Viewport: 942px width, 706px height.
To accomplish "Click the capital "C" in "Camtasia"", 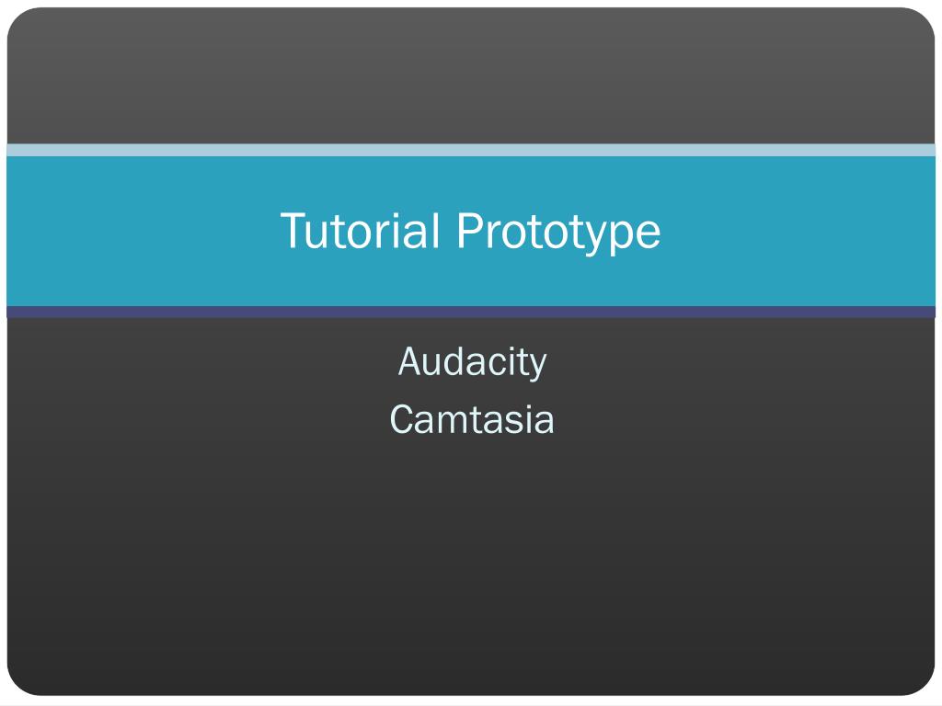I will click(x=402, y=419).
